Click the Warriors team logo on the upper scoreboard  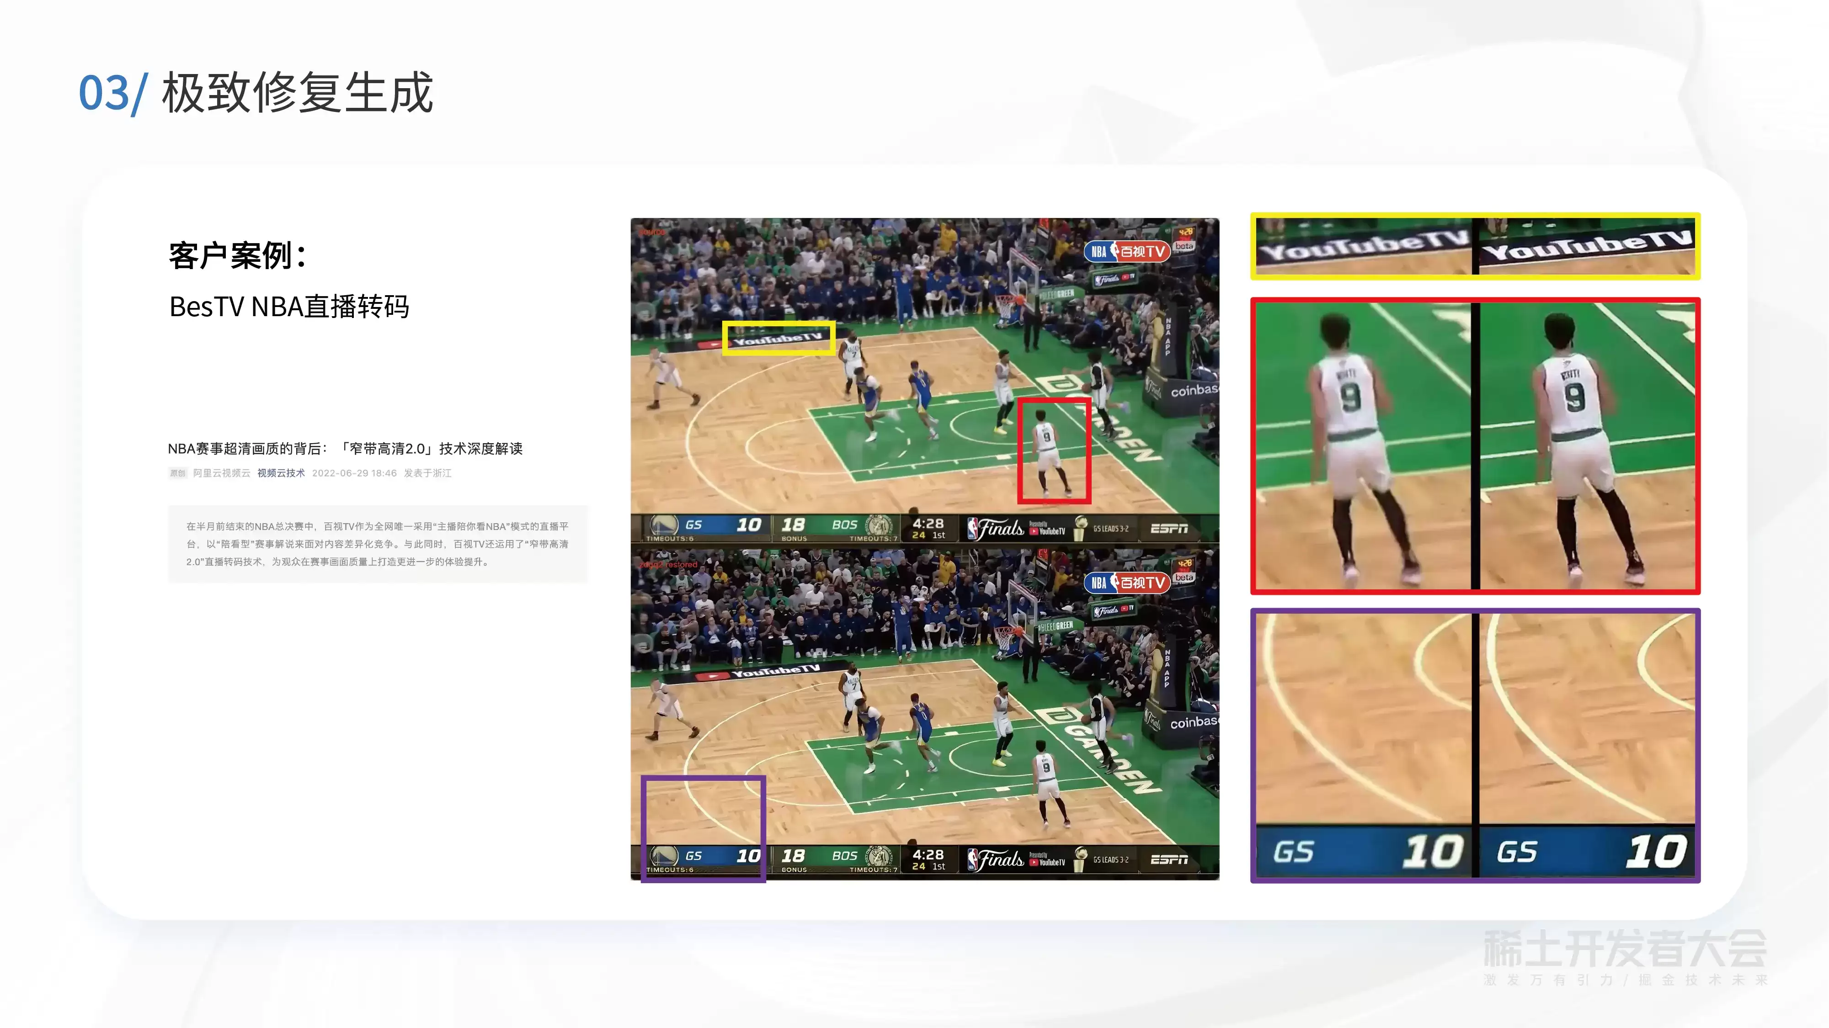664,526
